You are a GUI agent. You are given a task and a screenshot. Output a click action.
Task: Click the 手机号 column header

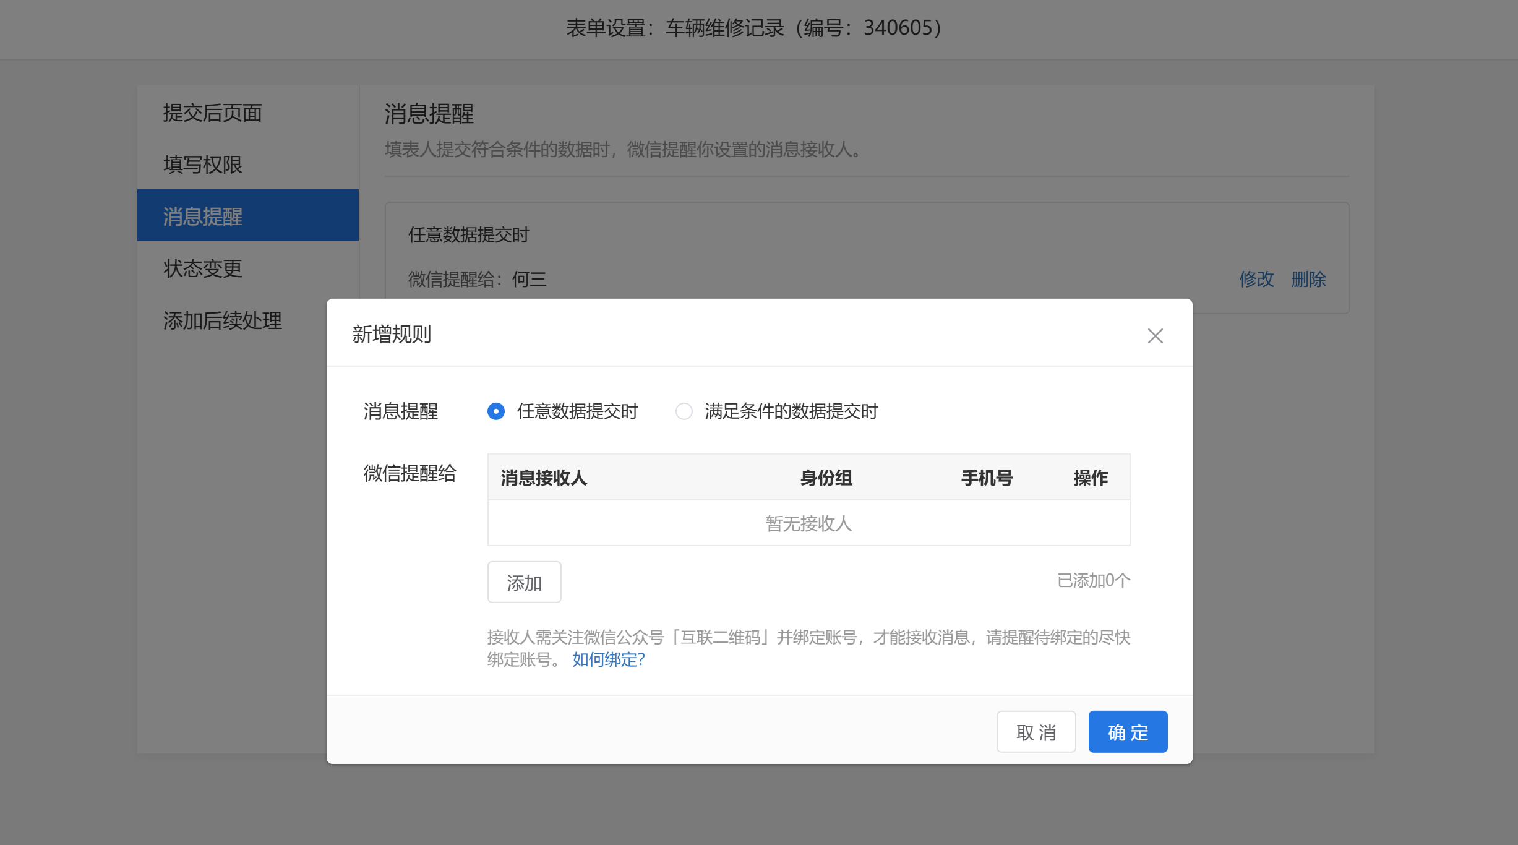coord(987,478)
